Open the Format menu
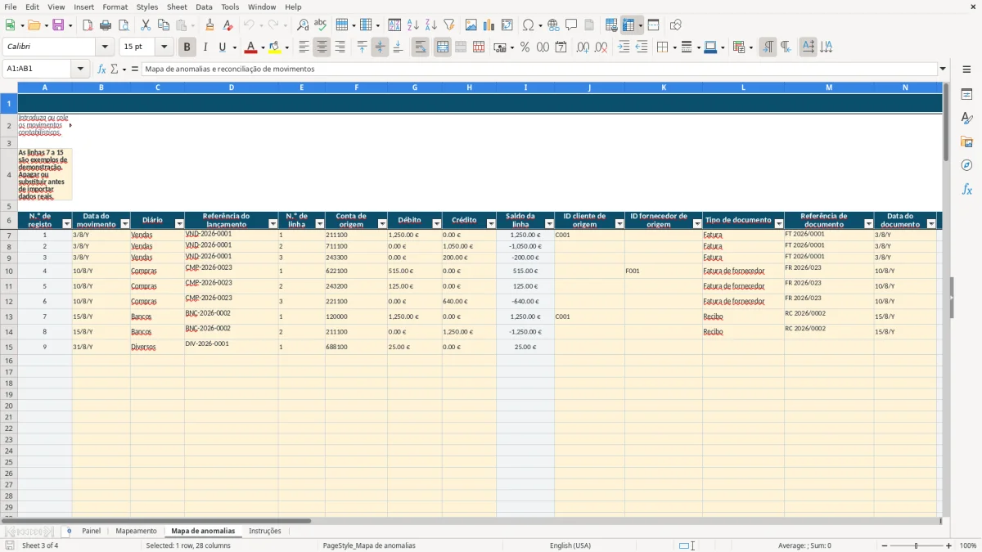The image size is (982, 552). [x=115, y=7]
